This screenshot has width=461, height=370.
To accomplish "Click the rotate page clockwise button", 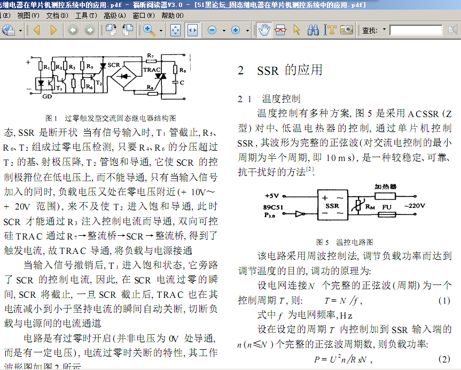I will click(x=111, y=30).
